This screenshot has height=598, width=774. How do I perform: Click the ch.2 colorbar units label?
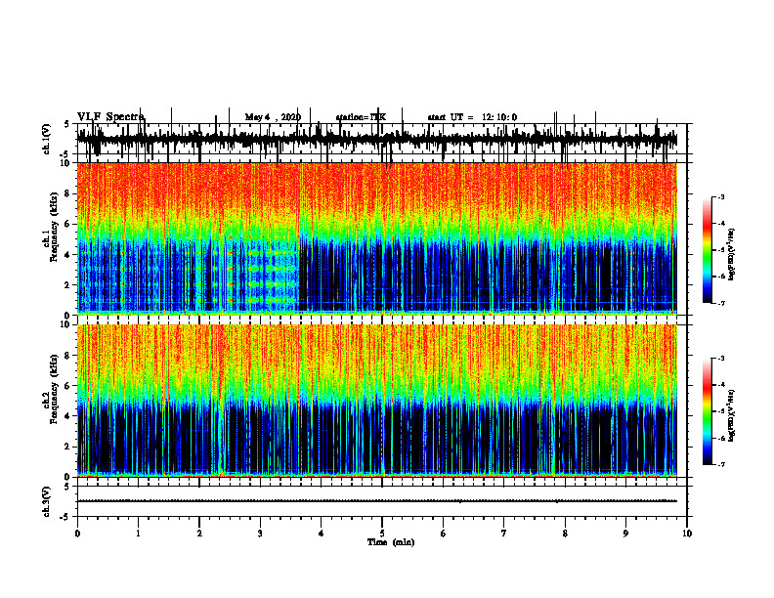731,415
